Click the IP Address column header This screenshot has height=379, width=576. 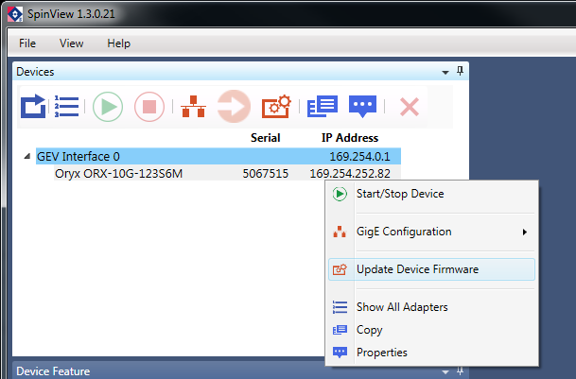[350, 138]
